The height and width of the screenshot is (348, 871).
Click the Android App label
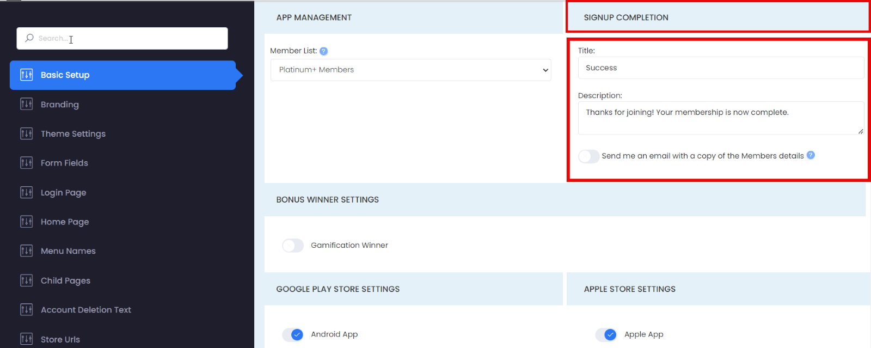point(334,334)
